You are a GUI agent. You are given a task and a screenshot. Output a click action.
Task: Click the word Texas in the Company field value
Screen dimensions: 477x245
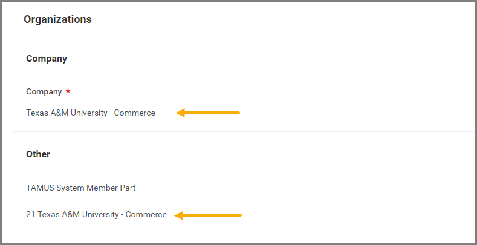(36, 113)
